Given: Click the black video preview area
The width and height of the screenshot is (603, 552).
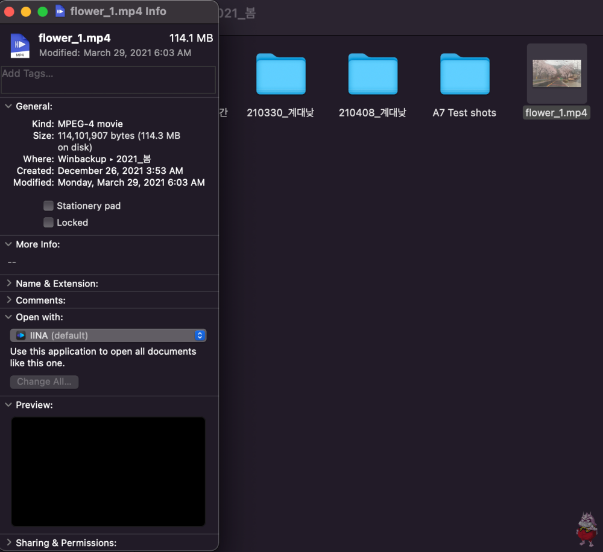Looking at the screenshot, I should 108,472.
